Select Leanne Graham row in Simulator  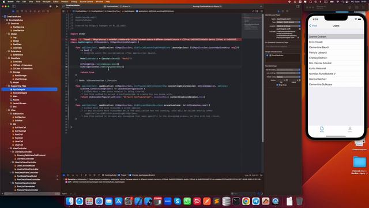coord(336,36)
